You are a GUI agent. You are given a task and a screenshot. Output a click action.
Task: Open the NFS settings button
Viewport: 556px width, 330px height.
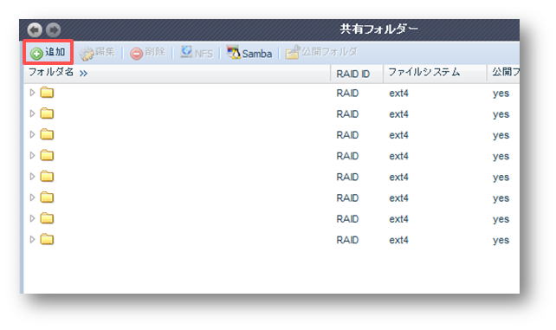(196, 53)
